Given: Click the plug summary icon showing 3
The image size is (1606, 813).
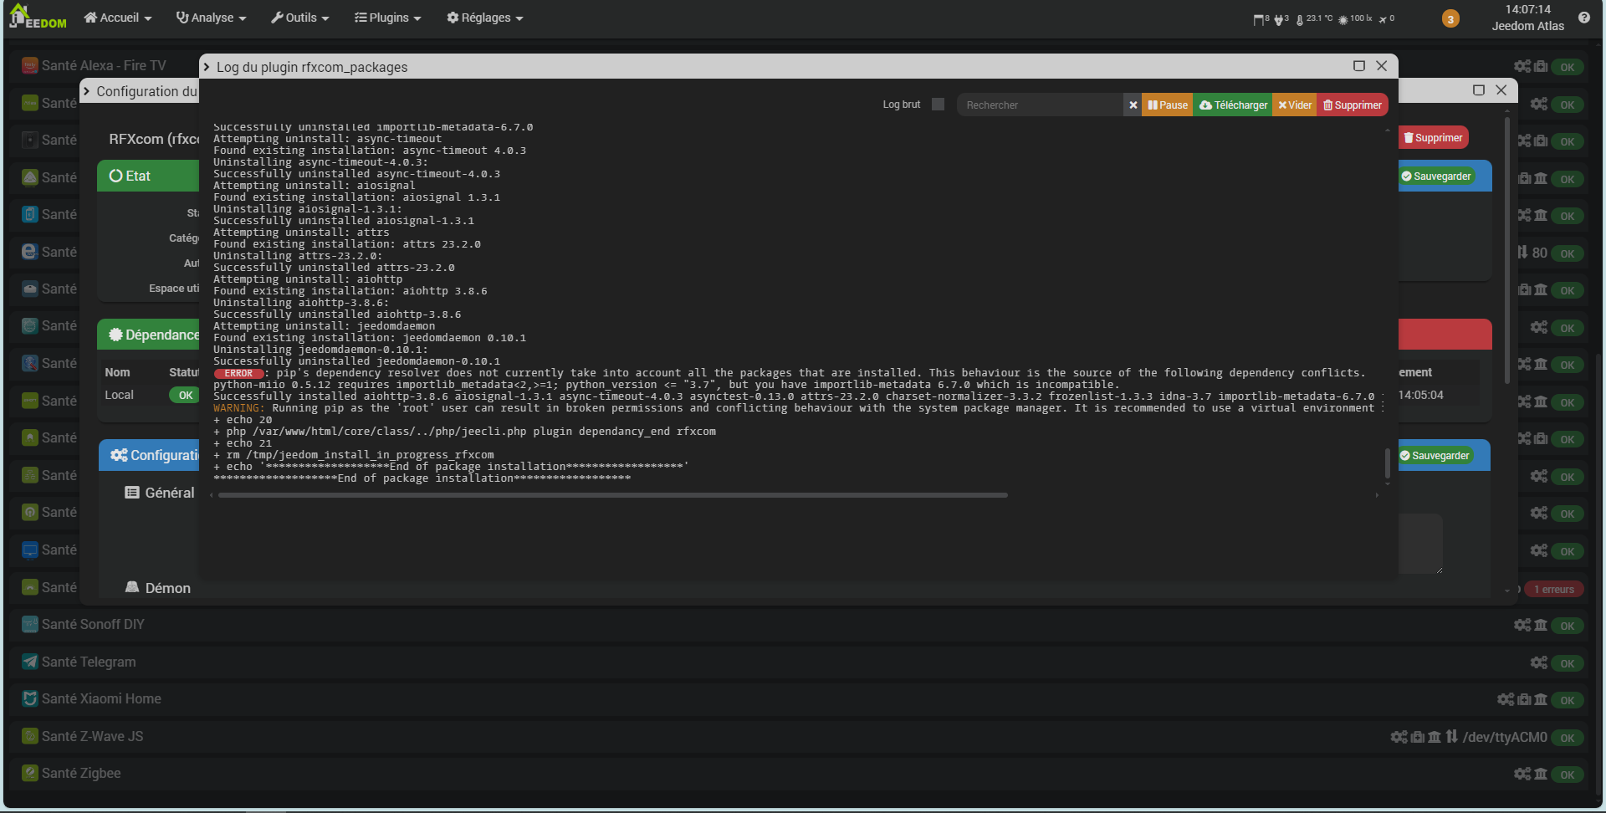Looking at the screenshot, I should (x=1281, y=18).
